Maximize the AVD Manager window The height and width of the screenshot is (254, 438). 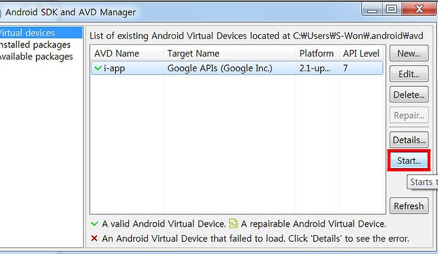[391, 9]
